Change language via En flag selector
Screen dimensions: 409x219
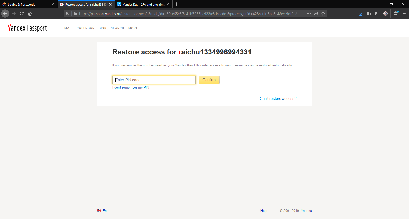coord(102,211)
